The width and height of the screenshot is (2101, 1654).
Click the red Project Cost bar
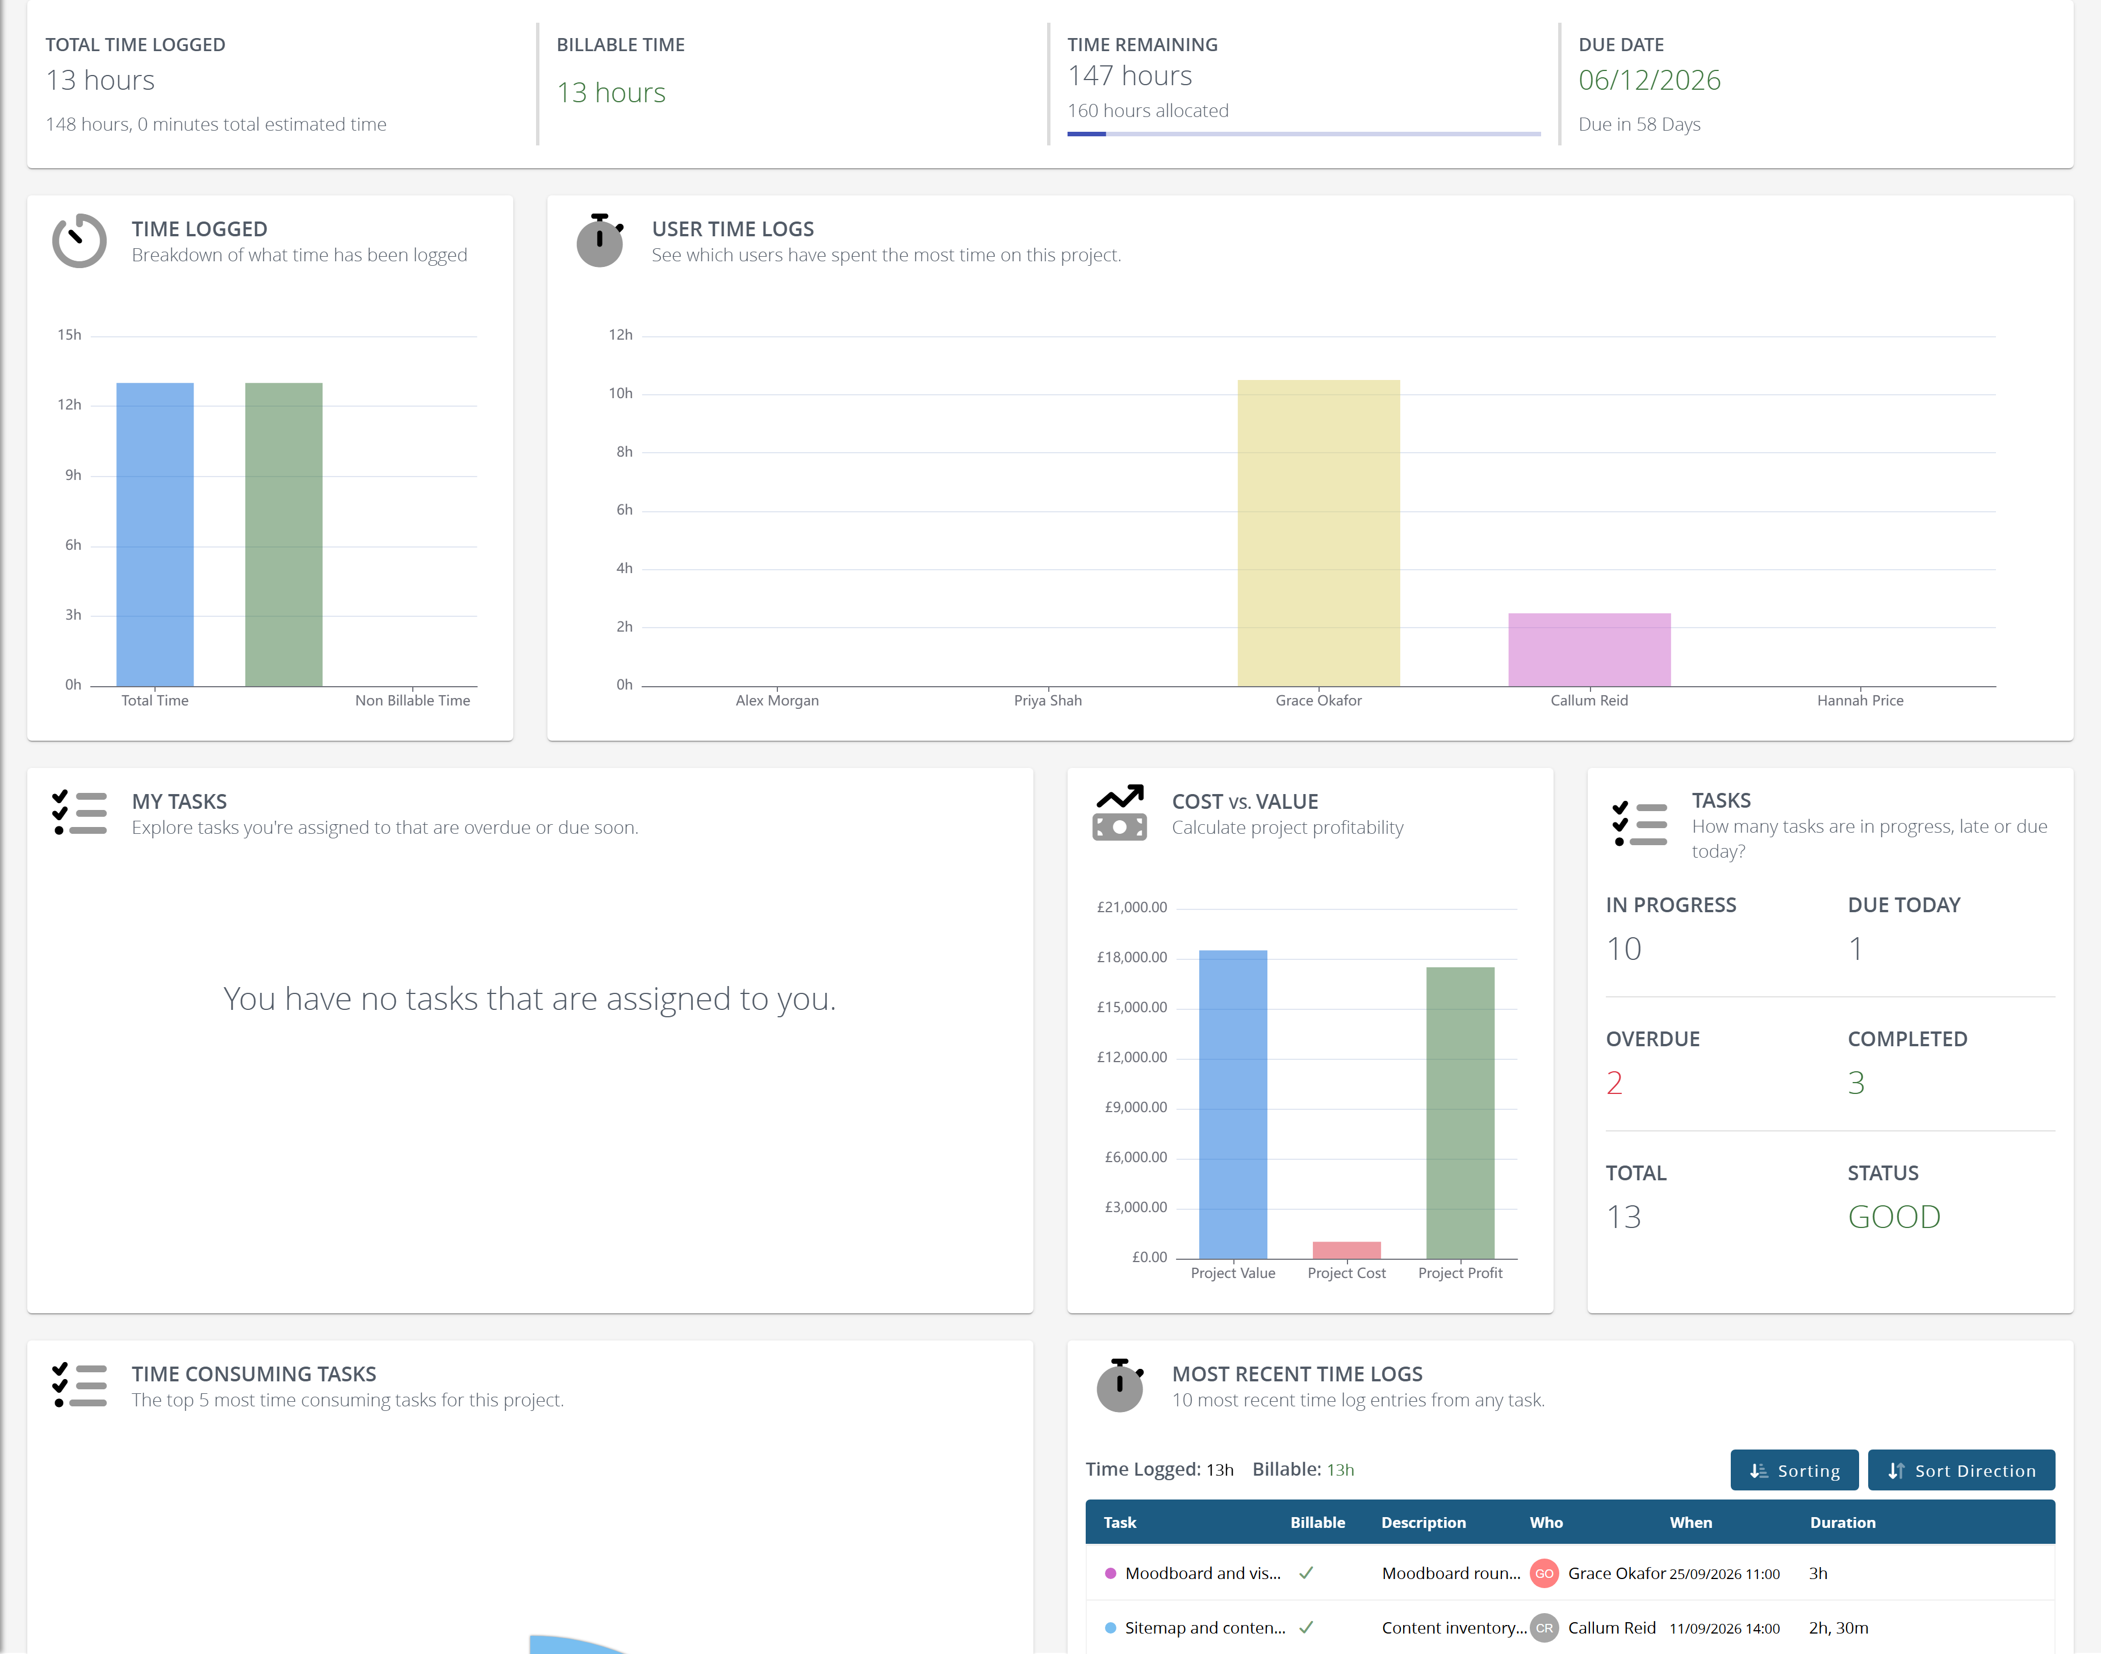[1347, 1250]
